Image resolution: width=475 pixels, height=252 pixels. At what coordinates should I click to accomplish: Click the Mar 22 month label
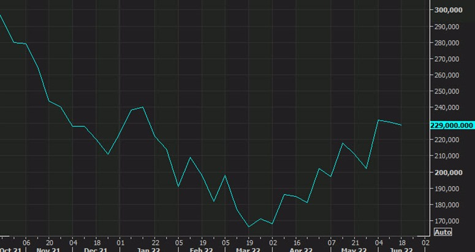pos(248,250)
